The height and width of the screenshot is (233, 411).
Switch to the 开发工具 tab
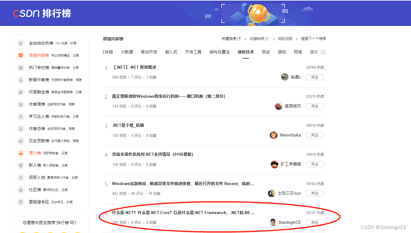[x=193, y=52]
